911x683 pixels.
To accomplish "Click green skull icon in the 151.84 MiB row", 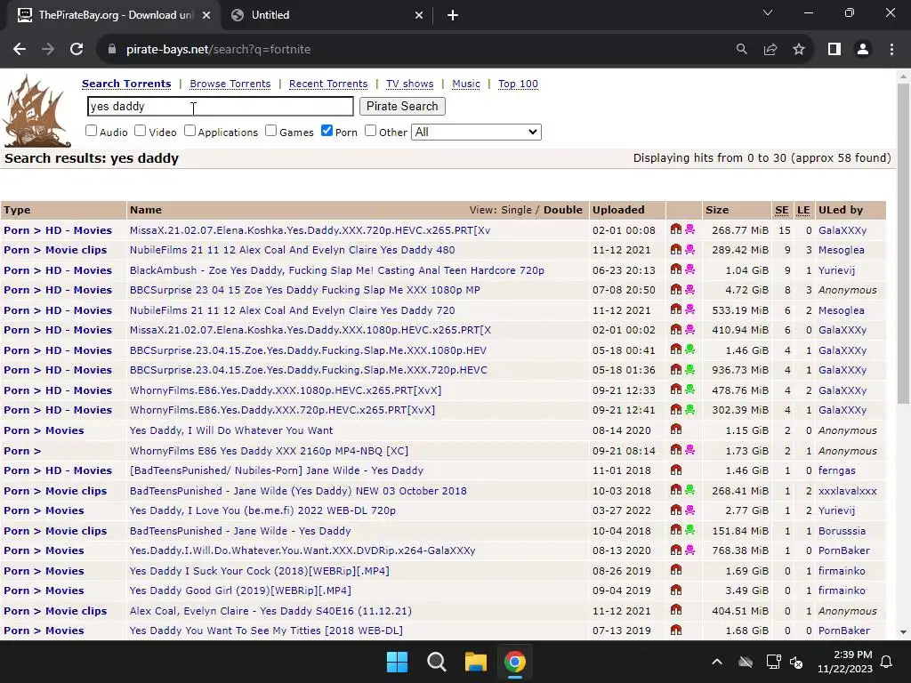I will tap(689, 530).
